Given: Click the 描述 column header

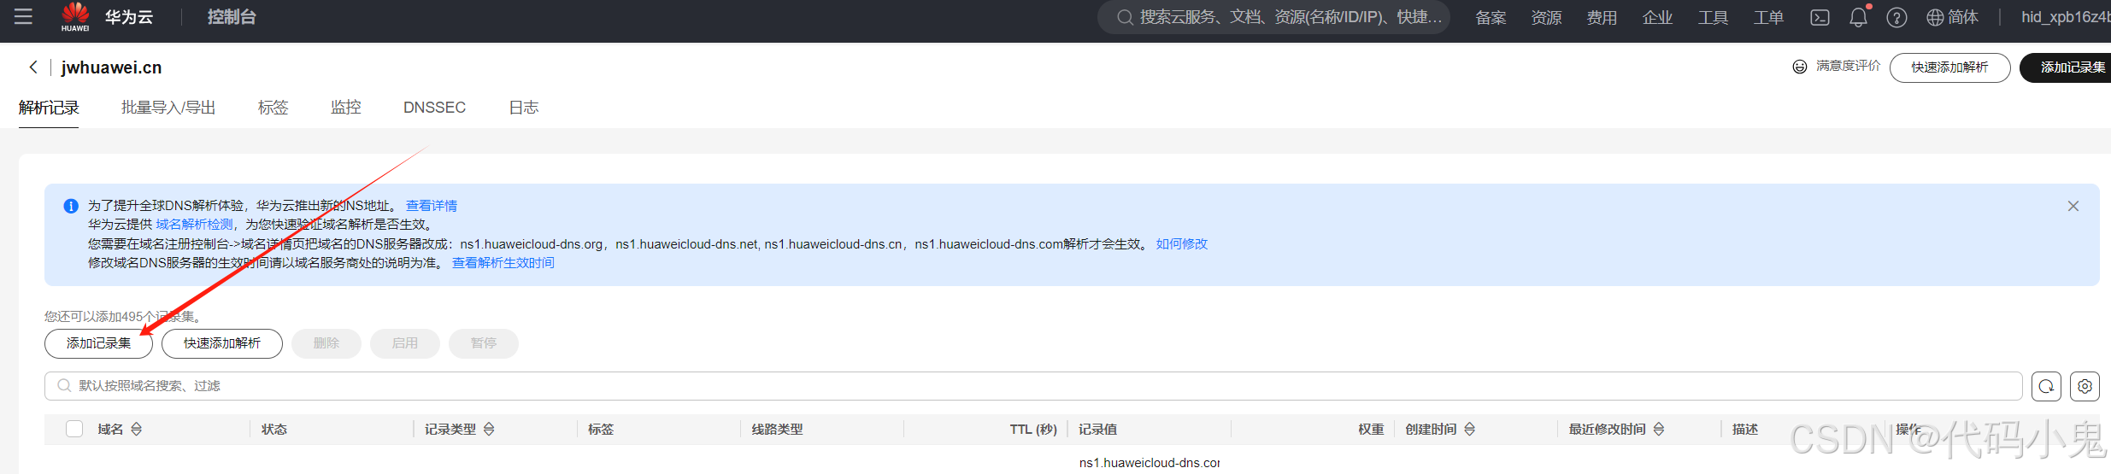Looking at the screenshot, I should (x=1745, y=429).
